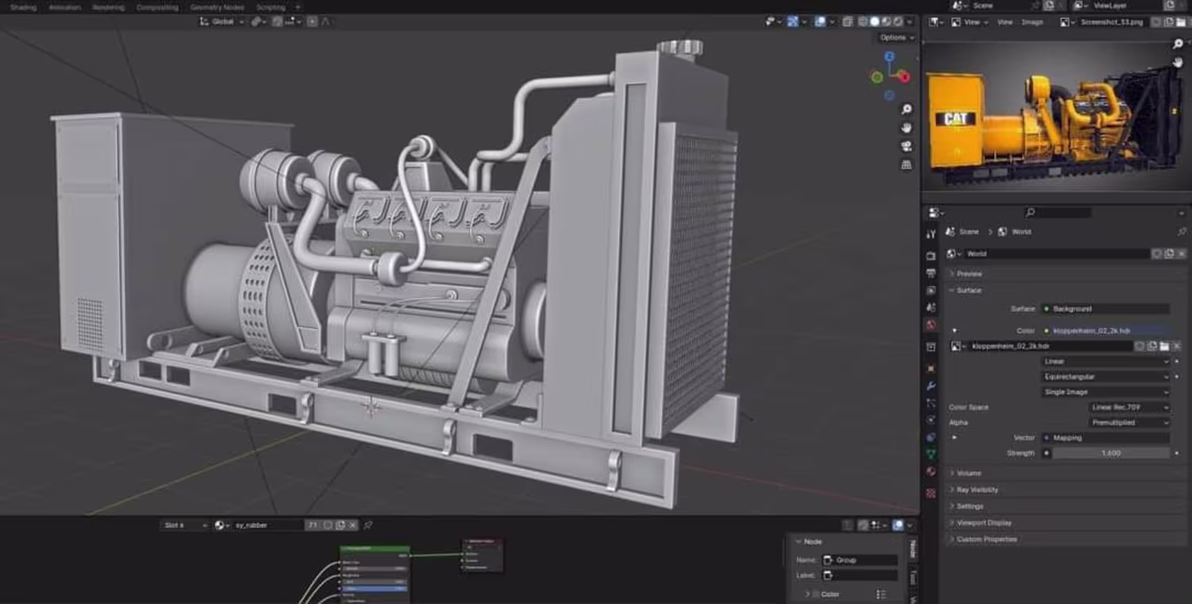The width and height of the screenshot is (1192, 604).
Task: Switch viewport to wireframe shading
Action: click(863, 21)
